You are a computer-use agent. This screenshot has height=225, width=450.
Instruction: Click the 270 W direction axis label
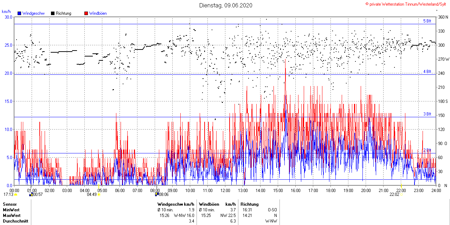pos(443,59)
